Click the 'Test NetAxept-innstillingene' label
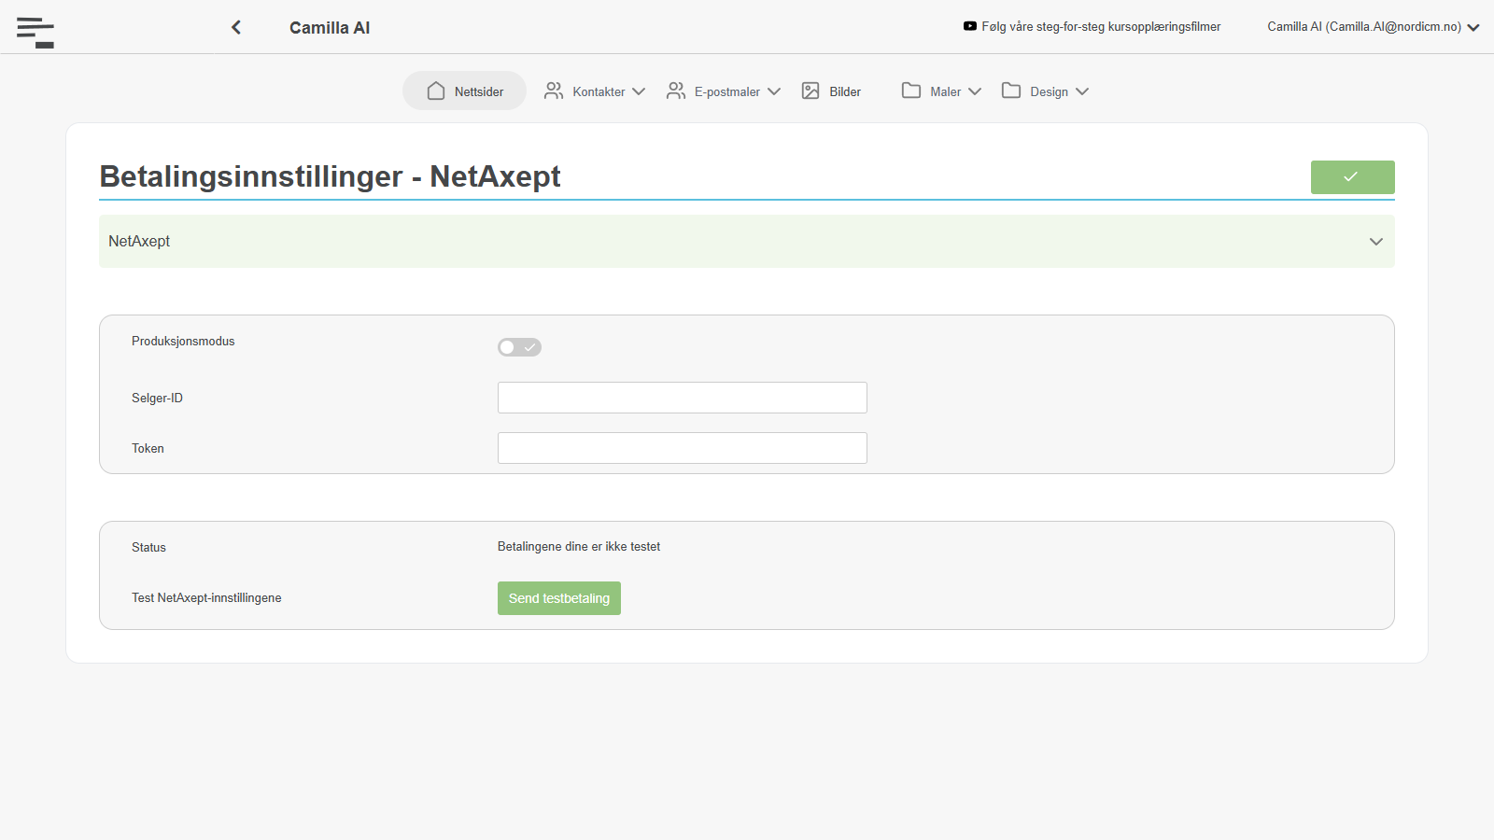Viewport: 1494px width, 840px height. coord(206,598)
